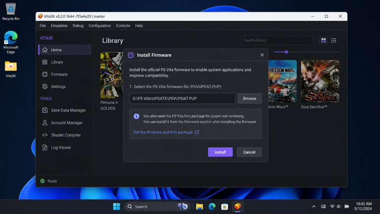Click the Install button
This screenshot has width=380, height=214.
click(220, 152)
